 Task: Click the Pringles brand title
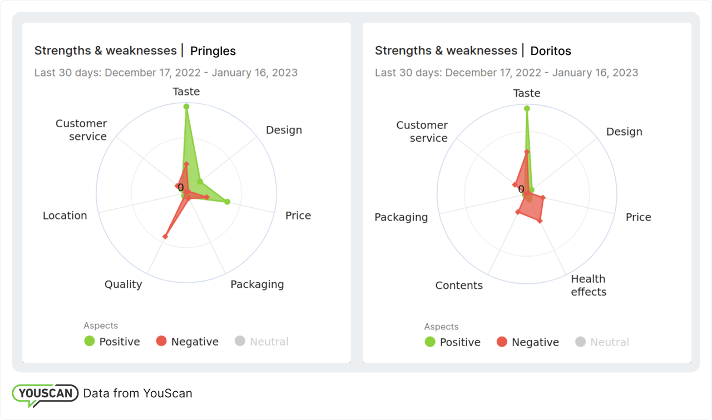[x=213, y=51]
